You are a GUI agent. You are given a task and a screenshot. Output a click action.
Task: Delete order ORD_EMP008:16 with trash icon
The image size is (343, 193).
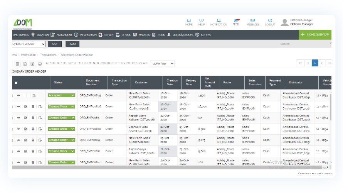33,107
